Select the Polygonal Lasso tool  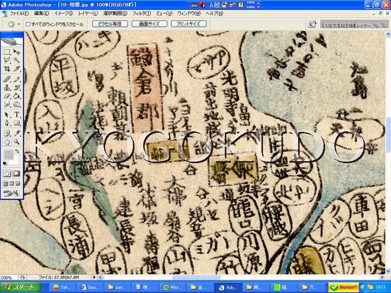(x=7, y=60)
